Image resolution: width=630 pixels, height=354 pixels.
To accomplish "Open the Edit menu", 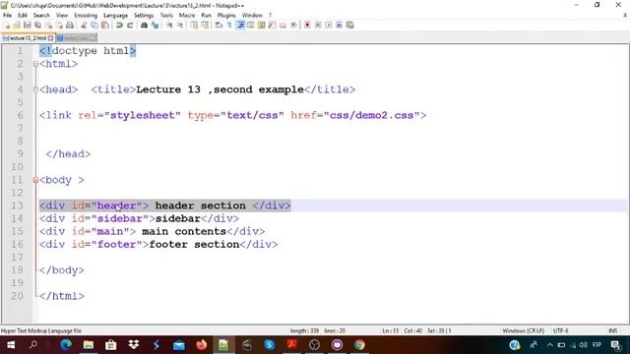I will coord(23,16).
